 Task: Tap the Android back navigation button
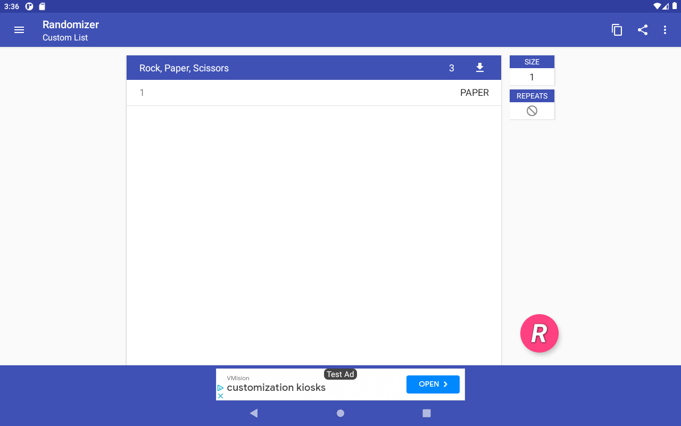[254, 413]
